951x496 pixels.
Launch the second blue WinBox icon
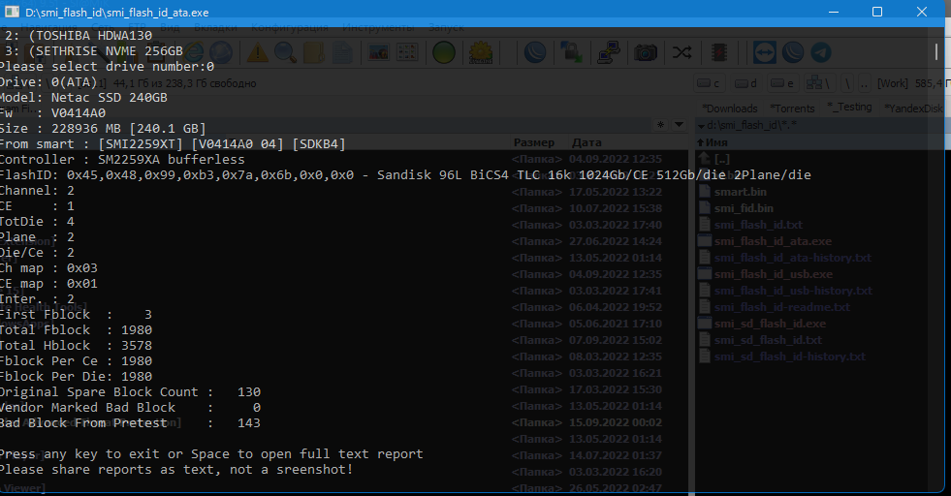point(793,52)
